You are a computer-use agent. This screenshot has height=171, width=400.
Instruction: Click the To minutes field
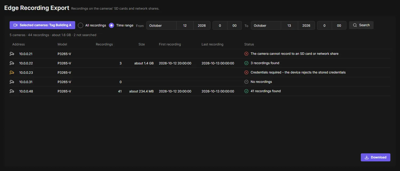339,25
